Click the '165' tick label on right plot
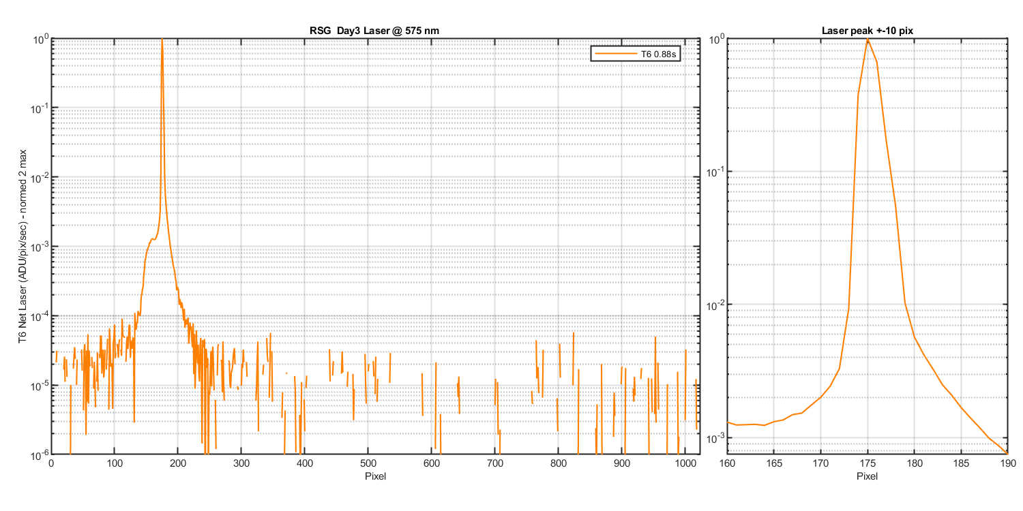This screenshot has height=511, width=1023. point(774,463)
